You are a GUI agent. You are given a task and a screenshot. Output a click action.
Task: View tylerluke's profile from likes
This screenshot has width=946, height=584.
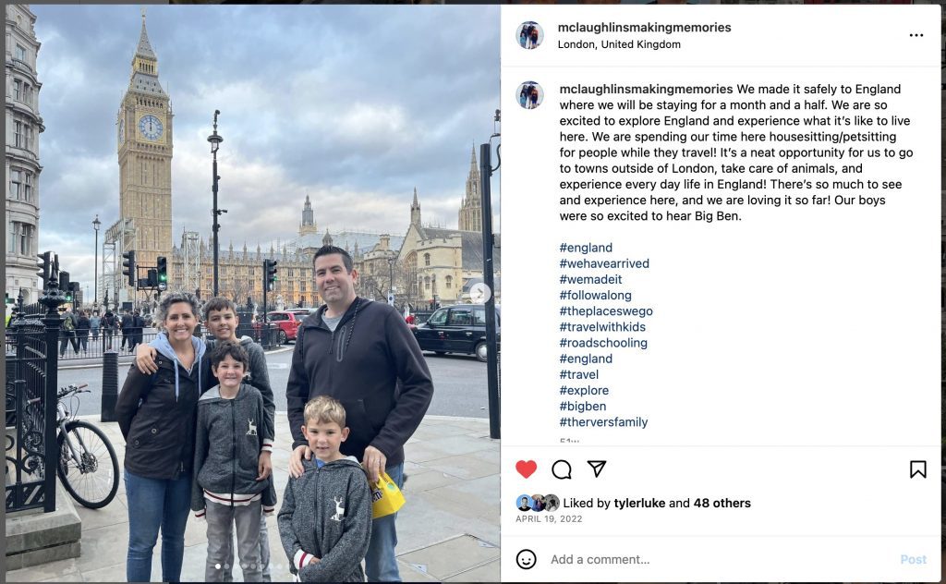(x=639, y=503)
